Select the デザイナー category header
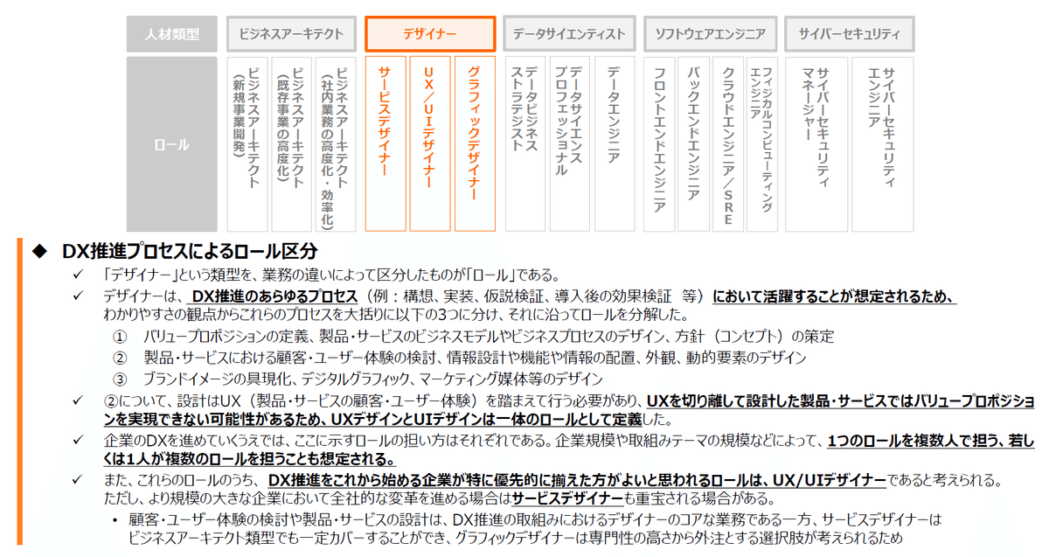 (x=431, y=33)
